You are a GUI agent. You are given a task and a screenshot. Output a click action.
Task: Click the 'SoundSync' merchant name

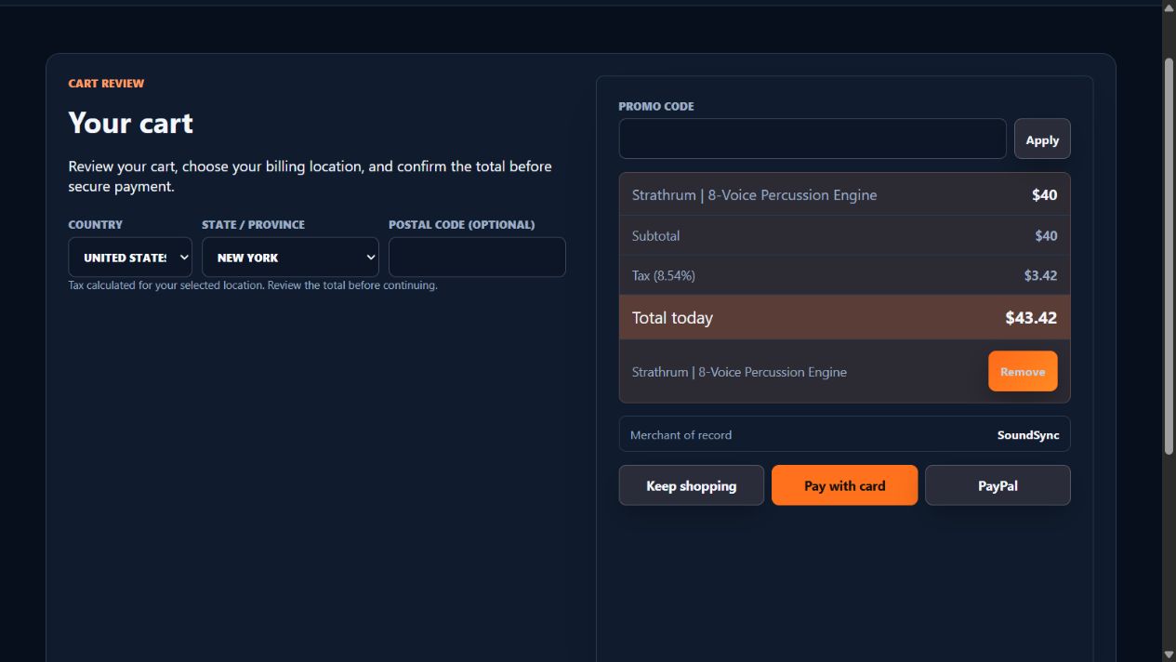(x=1028, y=435)
